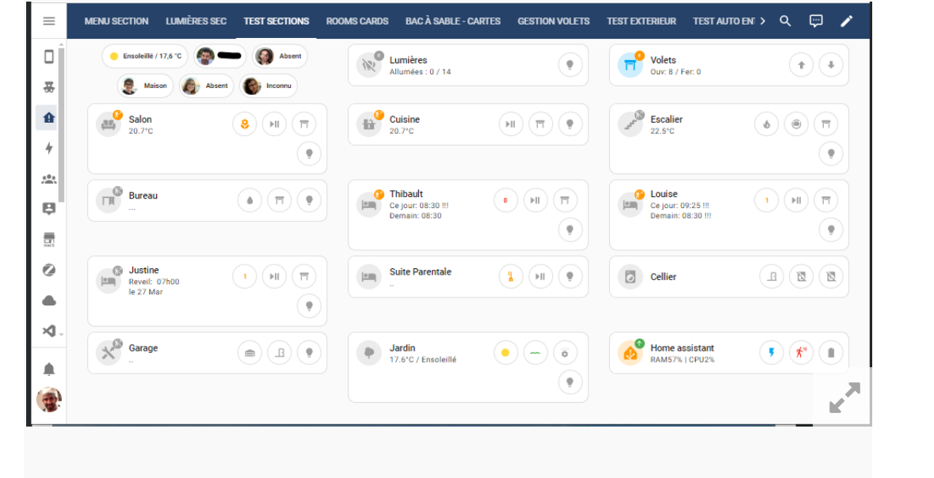
Task: Click the Escalier radiator circle icon
Action: click(x=796, y=124)
